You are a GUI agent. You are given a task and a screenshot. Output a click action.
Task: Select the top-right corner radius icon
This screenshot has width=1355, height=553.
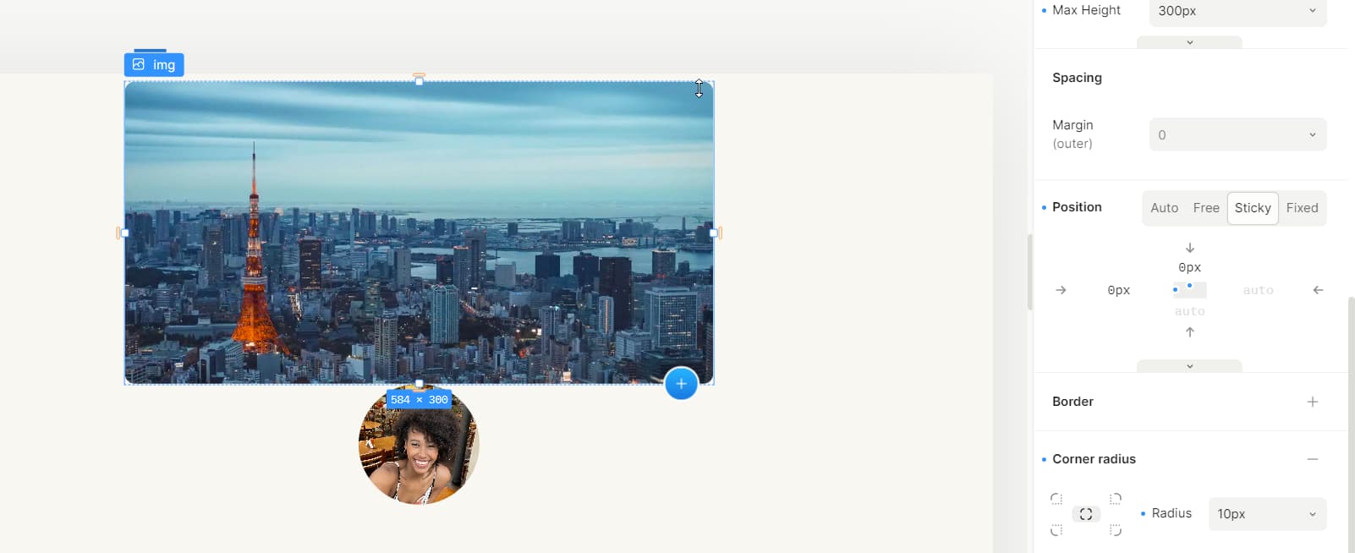coord(1116,499)
